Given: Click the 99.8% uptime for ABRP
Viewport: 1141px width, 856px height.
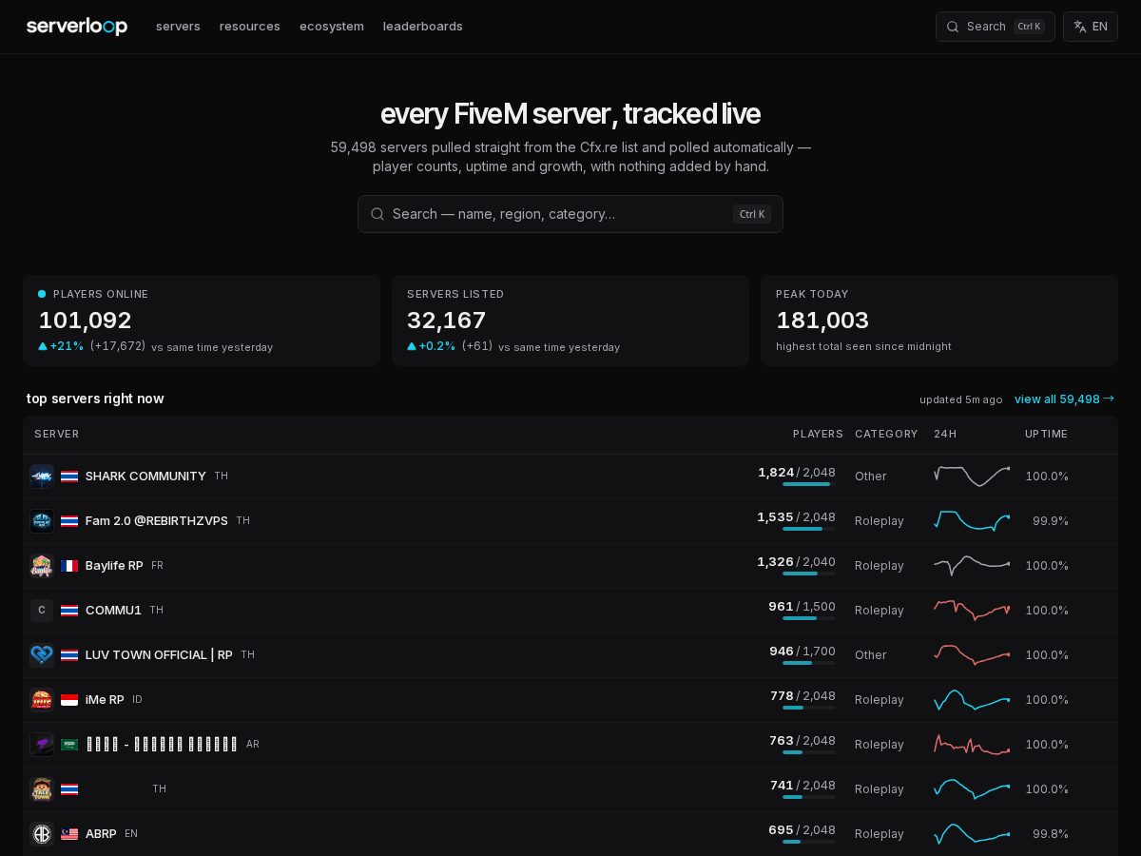Looking at the screenshot, I should (x=1051, y=834).
